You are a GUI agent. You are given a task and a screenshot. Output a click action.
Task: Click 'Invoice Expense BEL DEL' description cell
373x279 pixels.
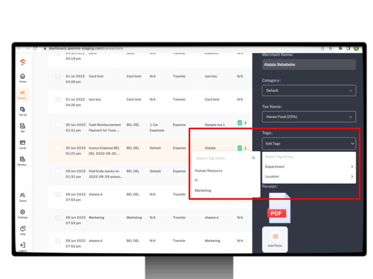(104, 151)
